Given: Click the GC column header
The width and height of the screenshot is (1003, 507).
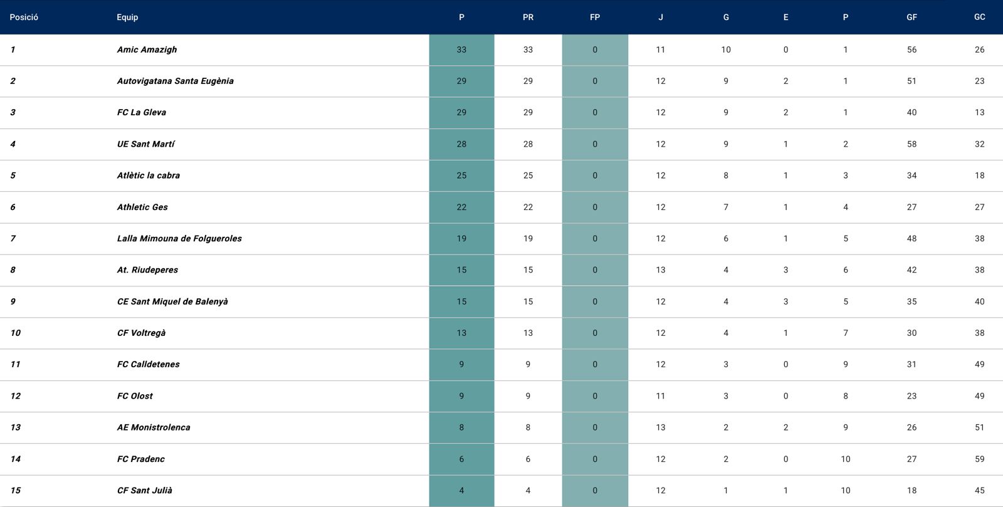Looking at the screenshot, I should [x=979, y=17].
